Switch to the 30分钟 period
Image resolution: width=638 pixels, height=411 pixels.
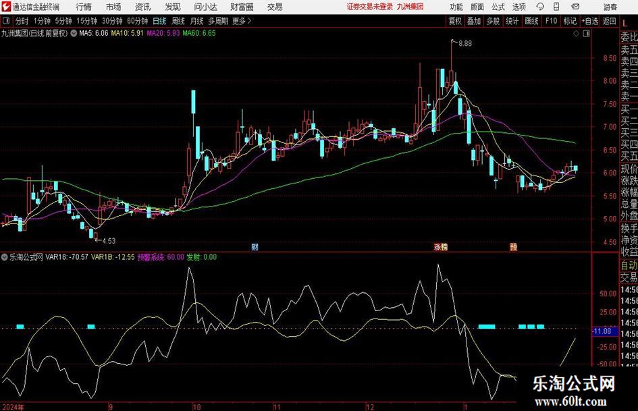[112, 21]
